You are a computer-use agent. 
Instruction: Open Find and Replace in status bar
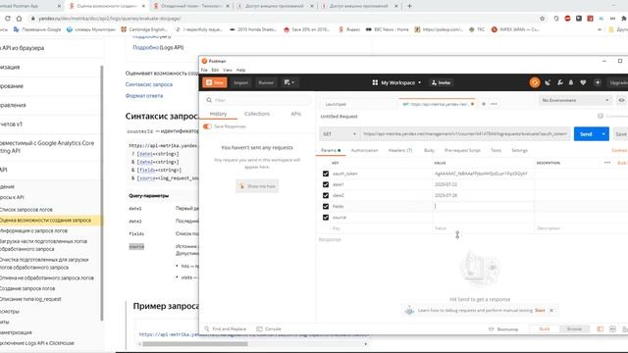(226, 329)
